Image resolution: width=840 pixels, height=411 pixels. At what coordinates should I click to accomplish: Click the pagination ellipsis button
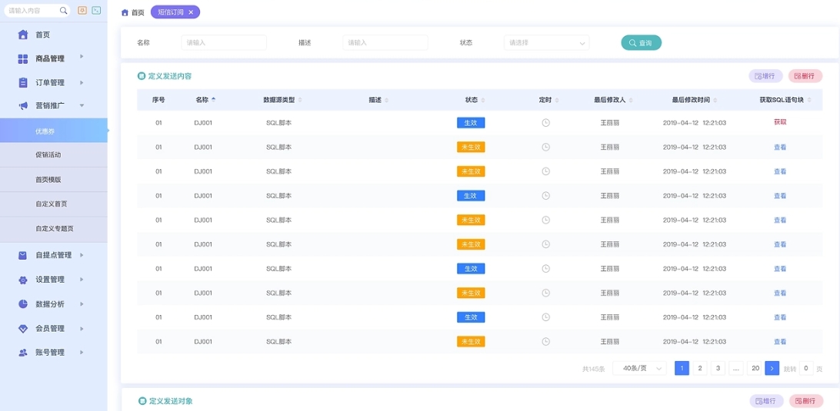point(736,368)
